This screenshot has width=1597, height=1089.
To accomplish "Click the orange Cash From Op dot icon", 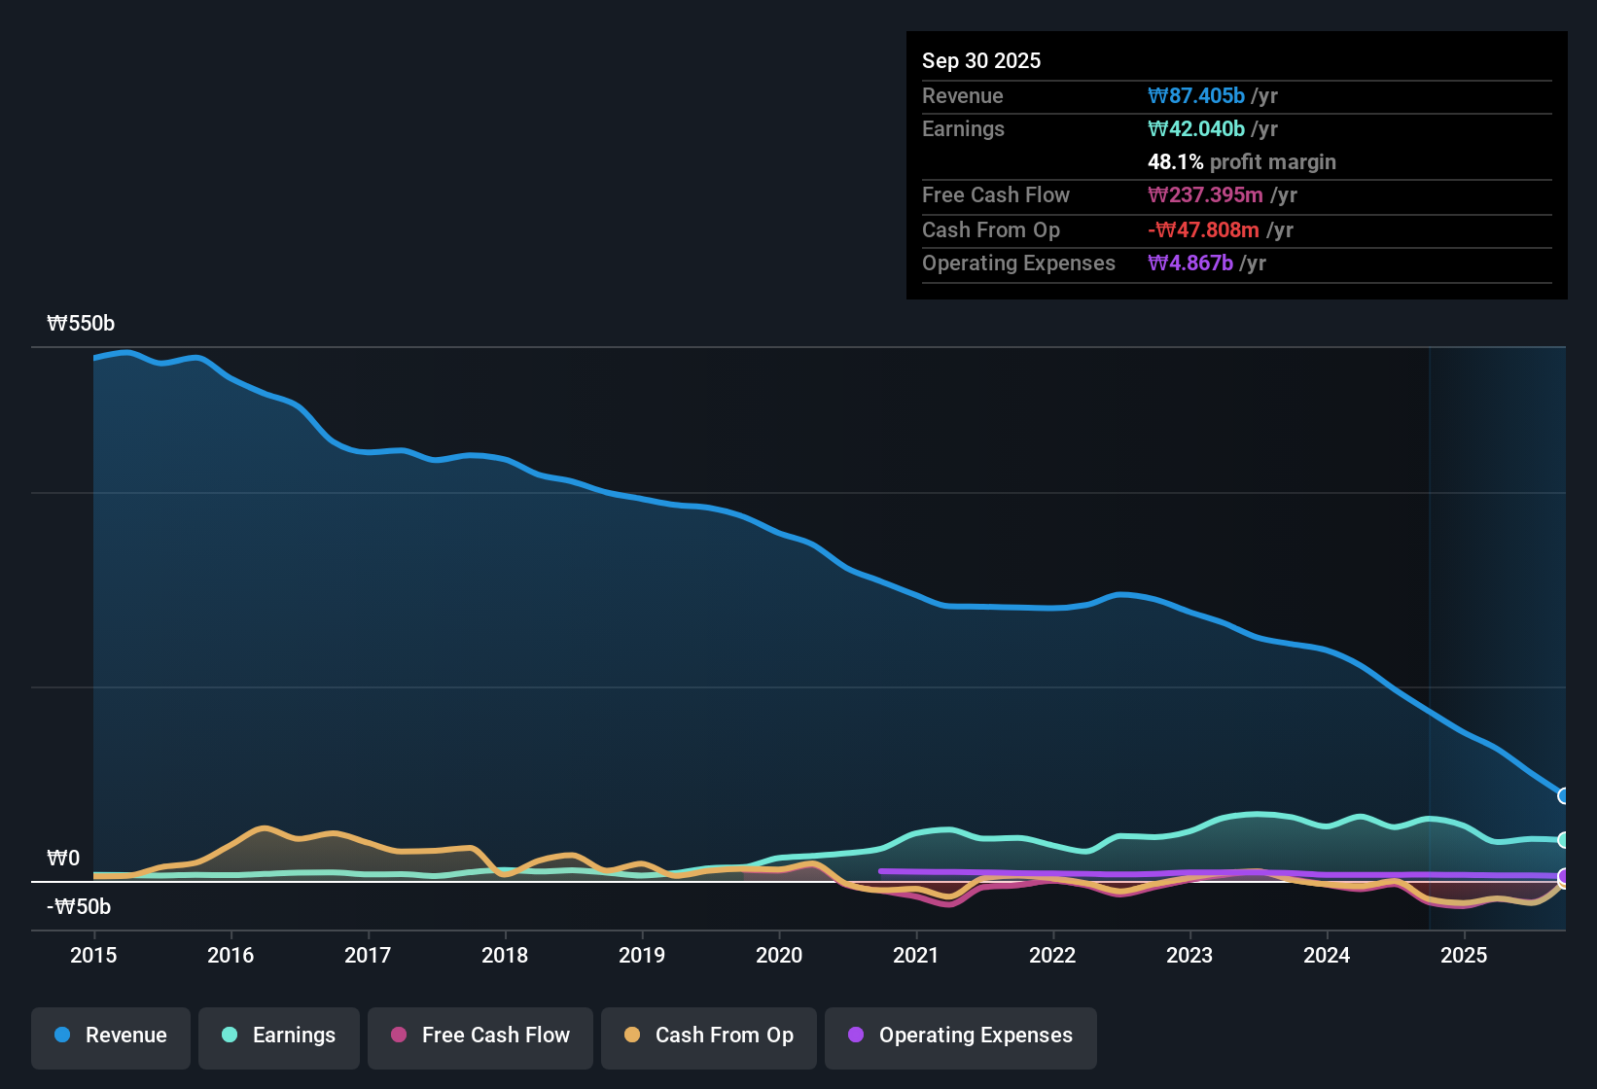I will (x=632, y=1036).
